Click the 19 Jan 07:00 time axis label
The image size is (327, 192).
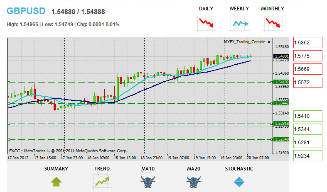pyautogui.click(x=178, y=158)
